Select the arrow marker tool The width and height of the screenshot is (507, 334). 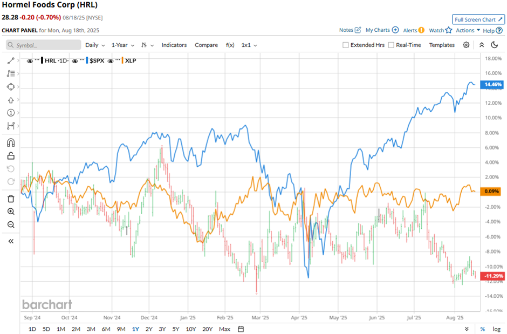(11, 100)
